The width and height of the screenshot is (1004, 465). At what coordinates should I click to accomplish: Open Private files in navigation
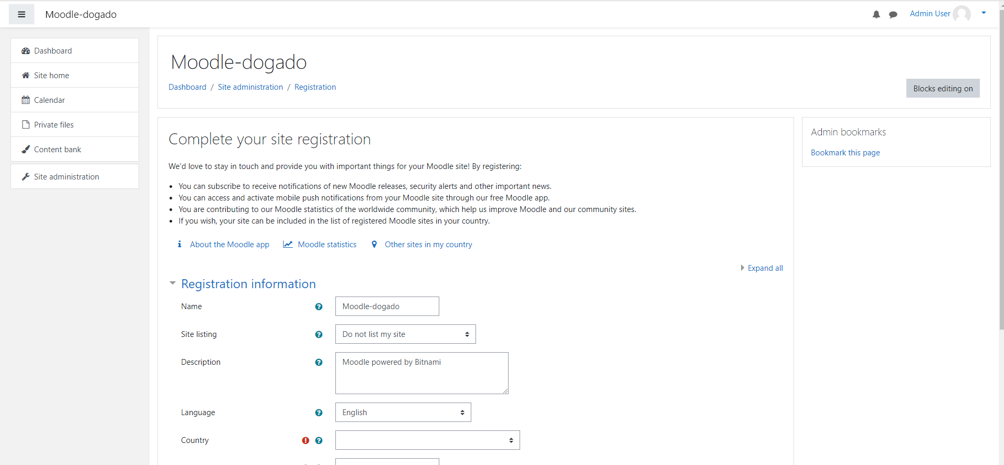tap(75, 125)
